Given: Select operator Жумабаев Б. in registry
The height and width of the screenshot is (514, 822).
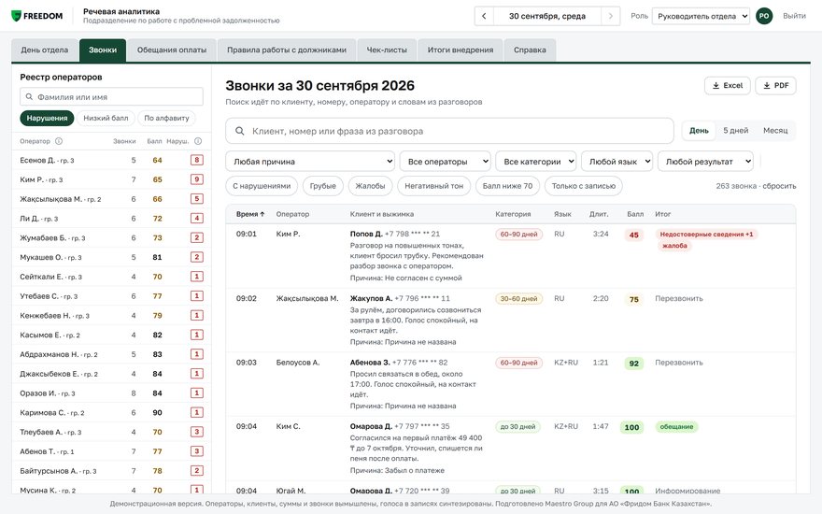Looking at the screenshot, I should pos(111,237).
